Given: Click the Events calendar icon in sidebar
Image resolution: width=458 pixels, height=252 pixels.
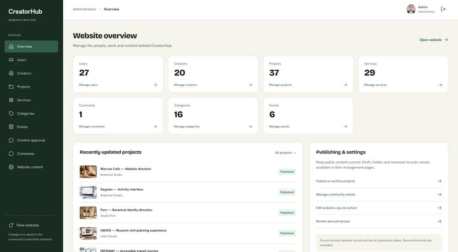Looking at the screenshot, I should [11, 127].
